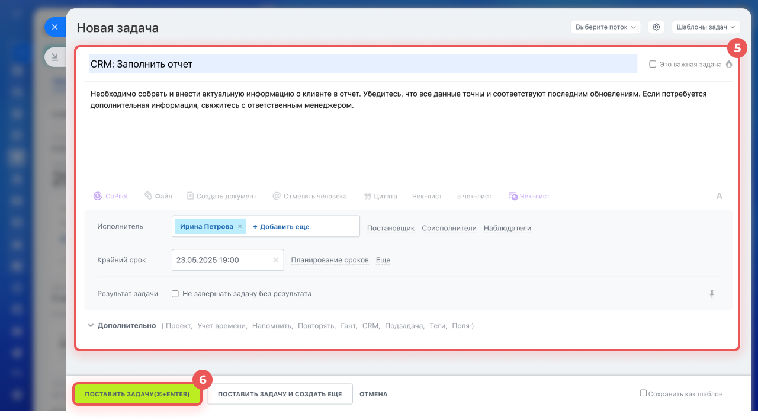Image resolution: width=758 pixels, height=420 pixels.
Task: Open the task form settings gear
Action: click(x=656, y=27)
